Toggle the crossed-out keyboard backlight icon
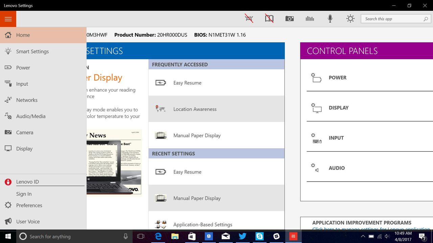Viewport: 433px width, 243px height. 249,19
